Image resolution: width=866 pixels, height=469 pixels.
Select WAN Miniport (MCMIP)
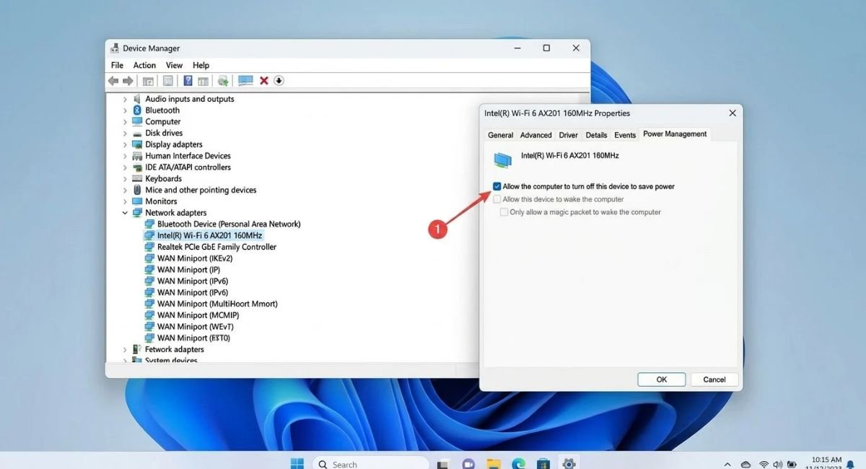(x=198, y=315)
